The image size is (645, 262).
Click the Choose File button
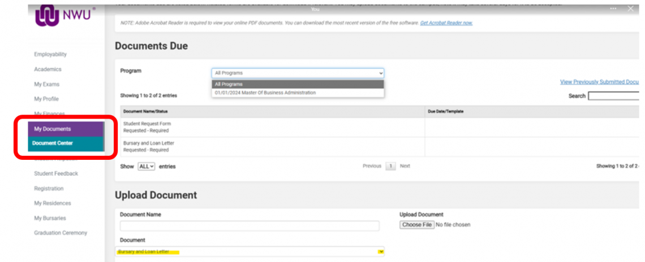point(417,225)
